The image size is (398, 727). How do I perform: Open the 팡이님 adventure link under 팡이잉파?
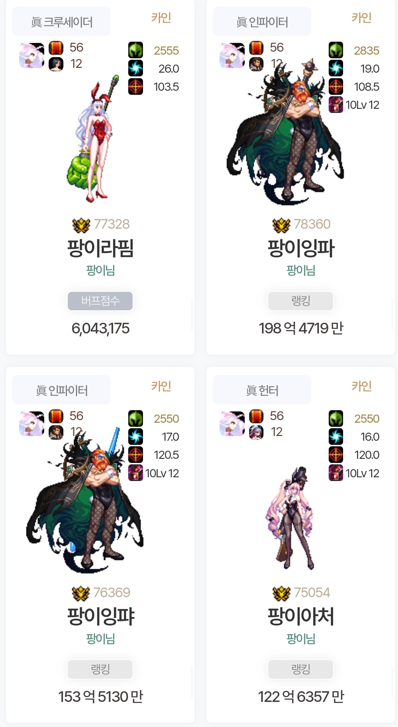[301, 270]
